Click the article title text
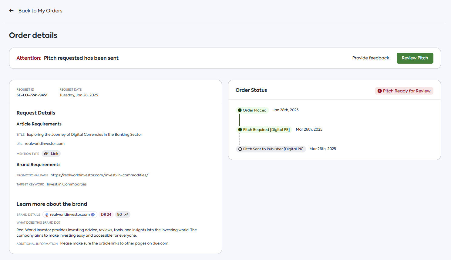Screen dimensions: 451x260 coord(84,135)
